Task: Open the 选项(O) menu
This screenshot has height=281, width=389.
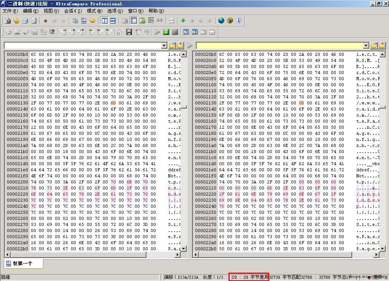Action: pos(115,11)
